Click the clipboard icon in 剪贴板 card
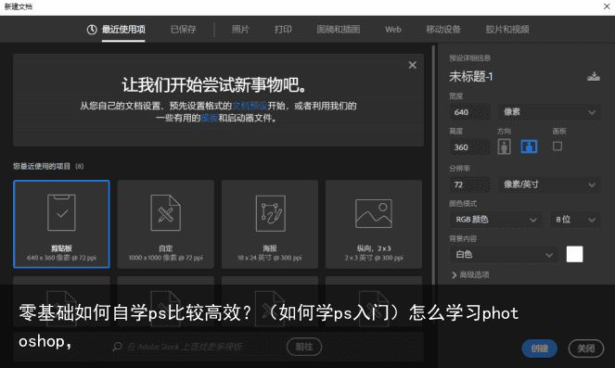This screenshot has height=368, width=615. (x=61, y=212)
